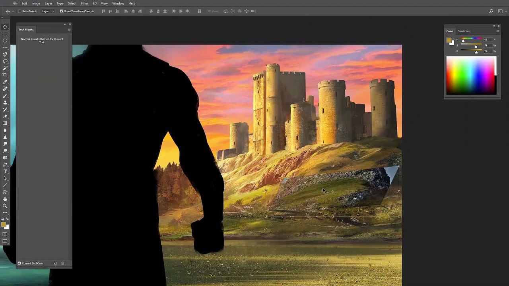Pick a color from the spectrum ramp
Image resolution: width=509 pixels, height=286 pixels.
[x=471, y=75]
